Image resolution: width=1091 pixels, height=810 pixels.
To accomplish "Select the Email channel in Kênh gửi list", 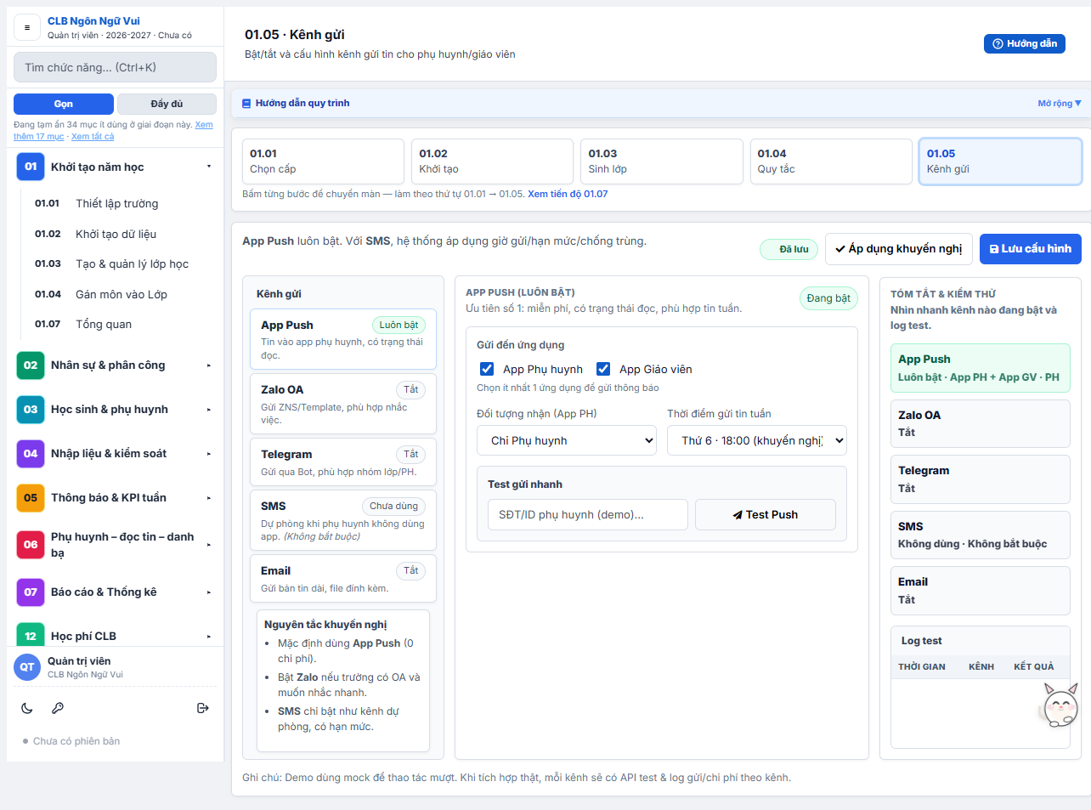I will click(x=343, y=578).
